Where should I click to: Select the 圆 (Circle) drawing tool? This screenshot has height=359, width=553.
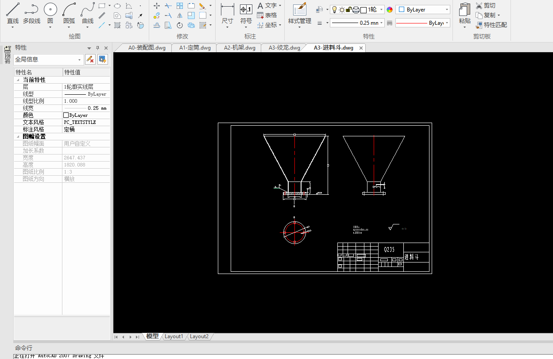tap(50, 13)
